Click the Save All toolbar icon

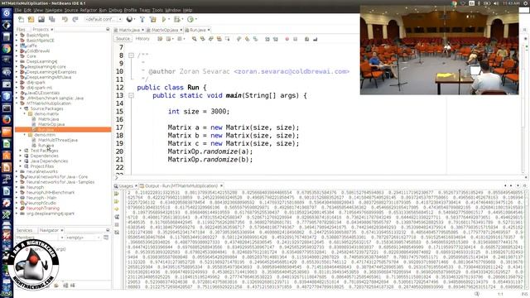pyautogui.click(x=51, y=19)
